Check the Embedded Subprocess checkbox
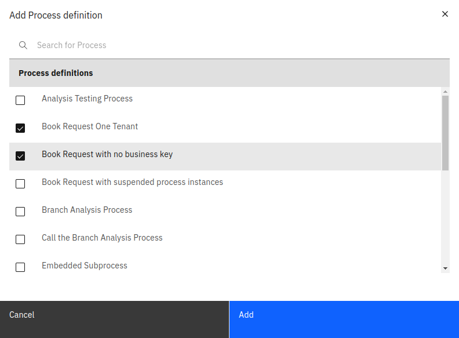 coord(20,267)
